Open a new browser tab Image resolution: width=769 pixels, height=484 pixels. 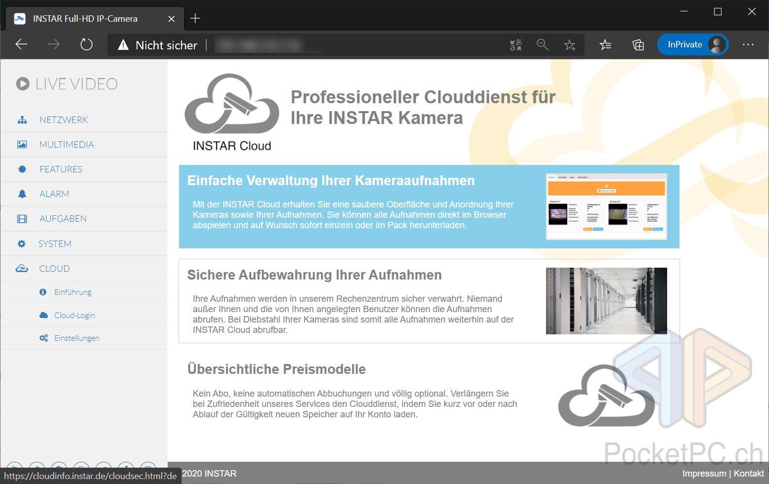(195, 18)
